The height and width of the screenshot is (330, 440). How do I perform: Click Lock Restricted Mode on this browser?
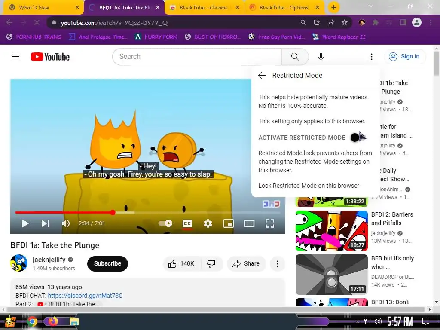click(309, 186)
